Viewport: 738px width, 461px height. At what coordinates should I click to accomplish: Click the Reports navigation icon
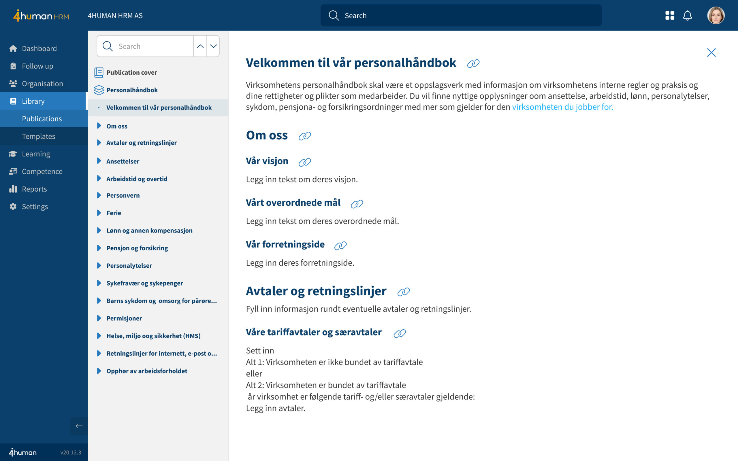click(13, 189)
